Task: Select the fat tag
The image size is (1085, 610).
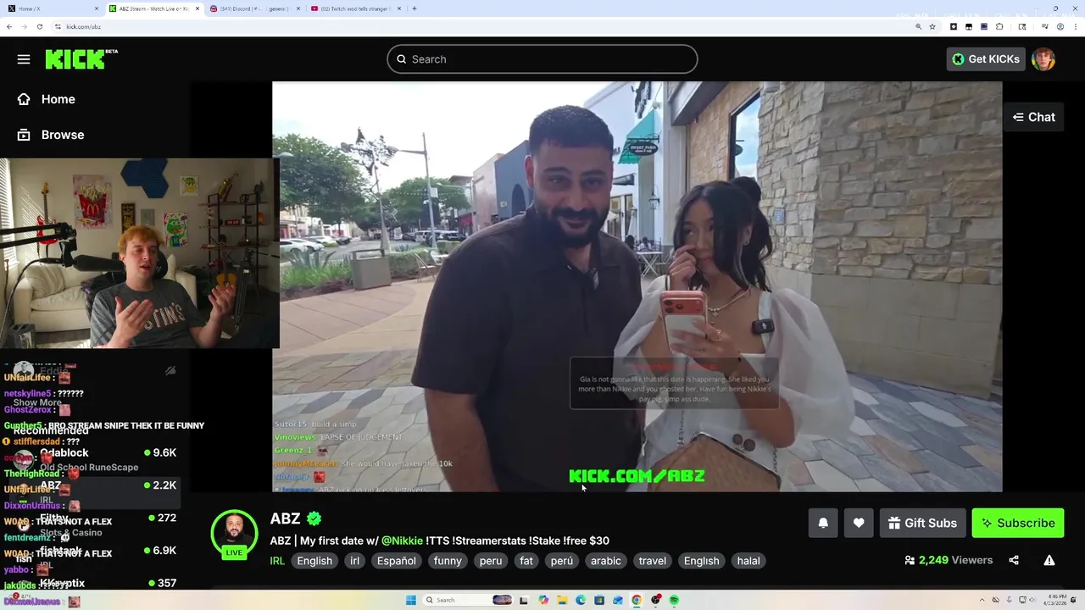Action: [x=526, y=561]
